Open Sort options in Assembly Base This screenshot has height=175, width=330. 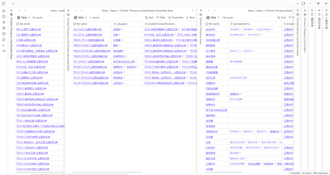[149, 18]
